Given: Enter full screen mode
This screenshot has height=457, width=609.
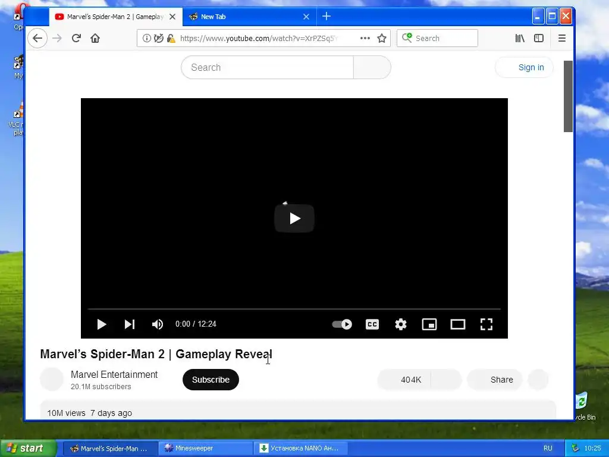Looking at the screenshot, I should (486, 324).
